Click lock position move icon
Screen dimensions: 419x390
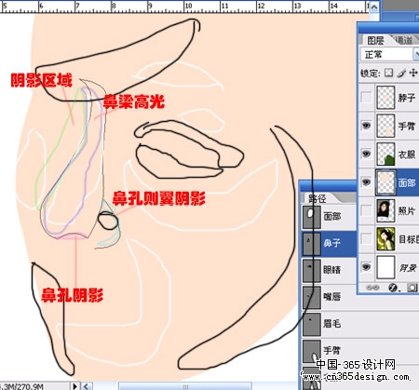(x=413, y=73)
